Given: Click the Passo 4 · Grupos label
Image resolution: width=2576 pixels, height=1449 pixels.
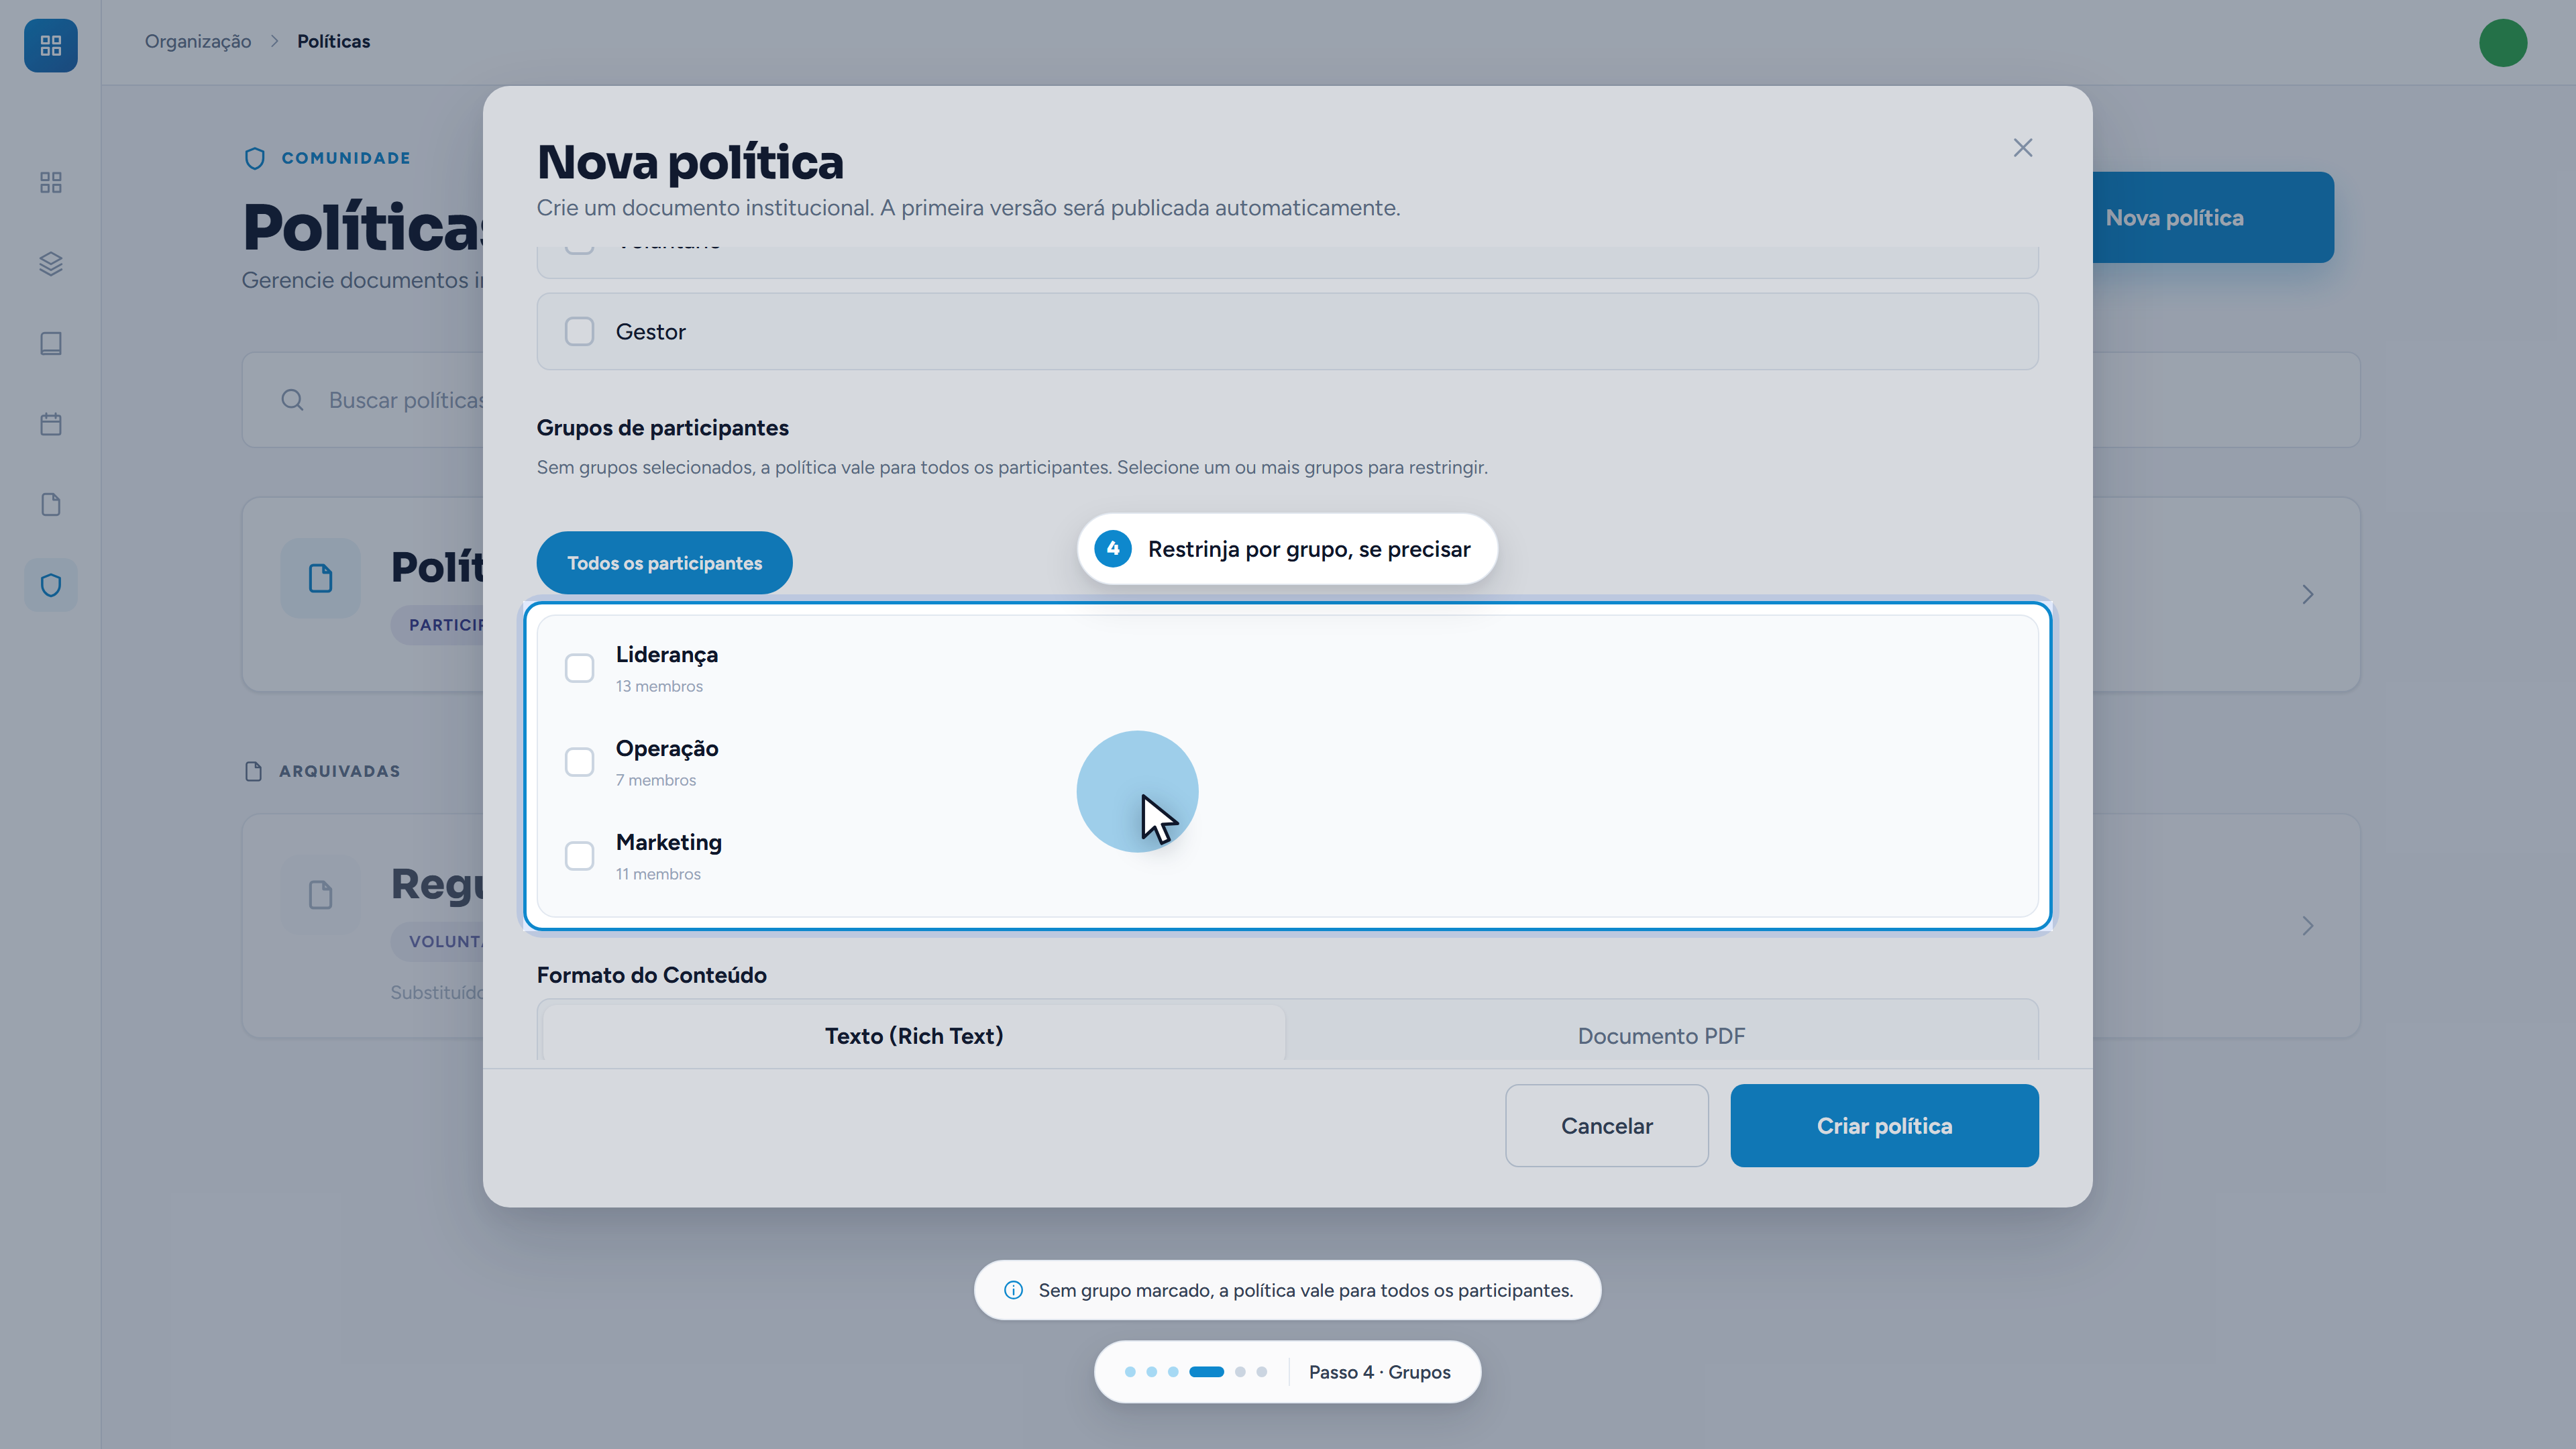Looking at the screenshot, I should [1379, 1372].
